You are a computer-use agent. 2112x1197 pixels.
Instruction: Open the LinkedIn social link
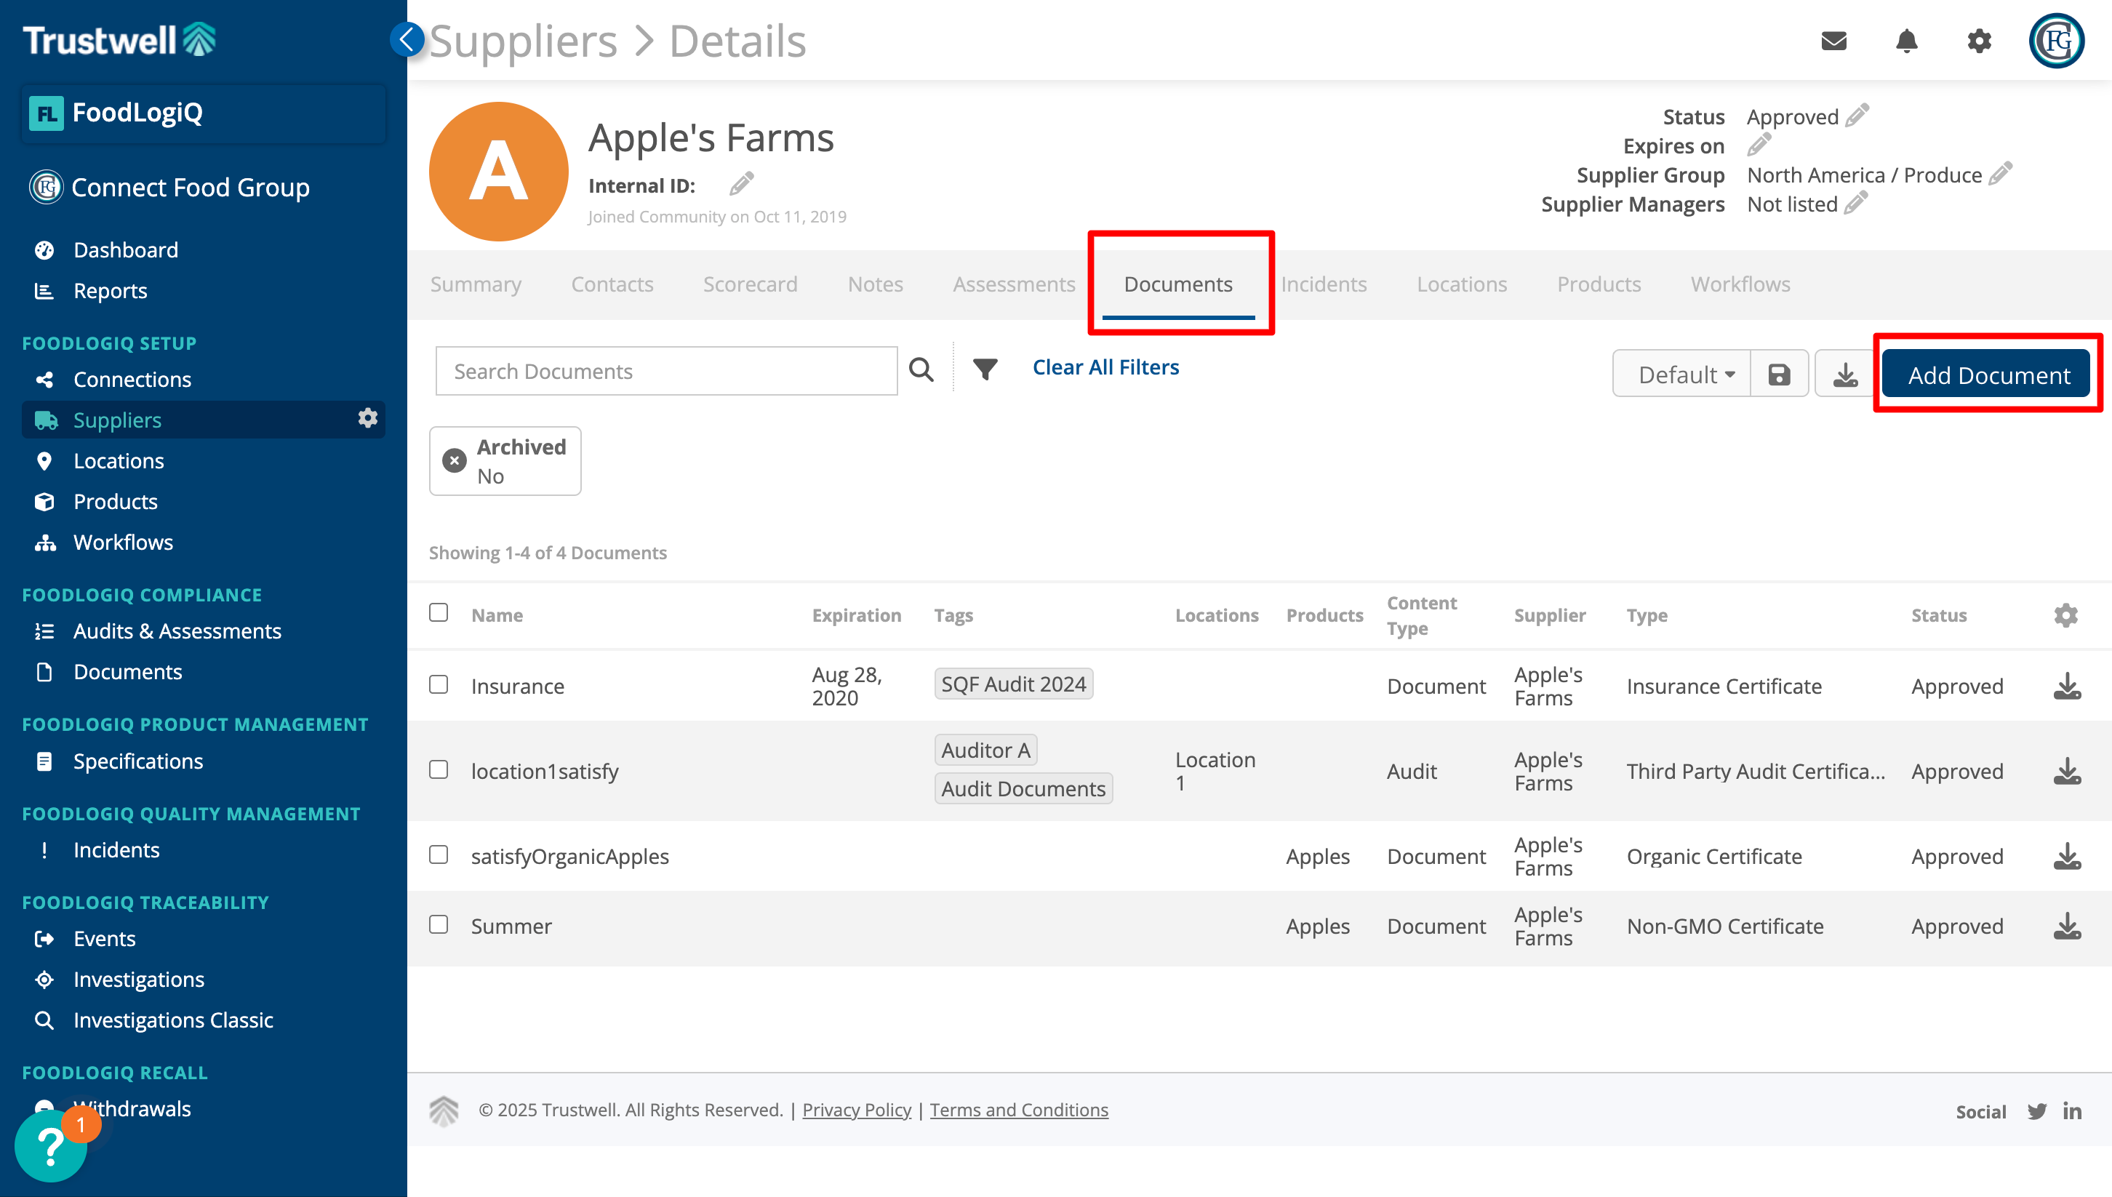pyautogui.click(x=2072, y=1111)
